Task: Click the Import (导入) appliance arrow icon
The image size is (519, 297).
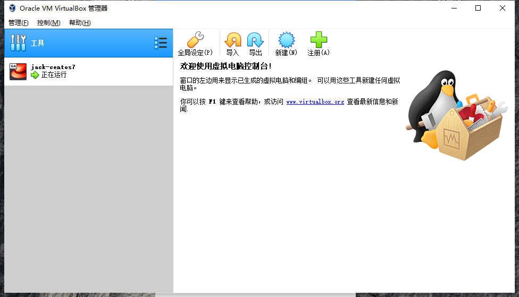Action: 233,40
